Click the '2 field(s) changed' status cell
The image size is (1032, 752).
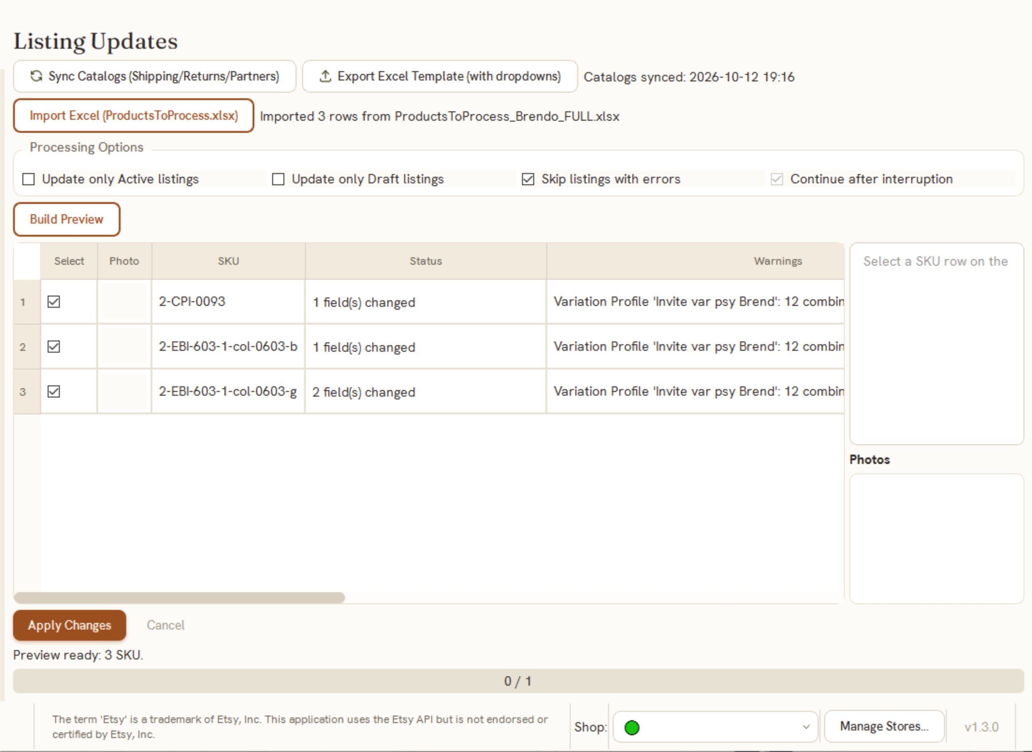click(426, 391)
